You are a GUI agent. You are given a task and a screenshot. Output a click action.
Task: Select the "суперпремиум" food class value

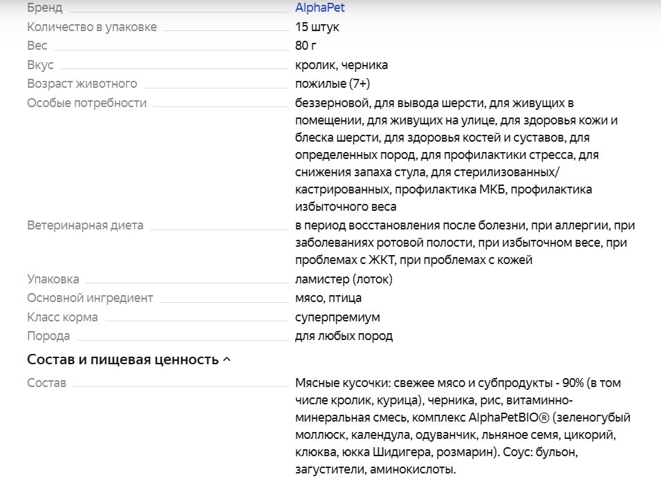pyautogui.click(x=337, y=317)
